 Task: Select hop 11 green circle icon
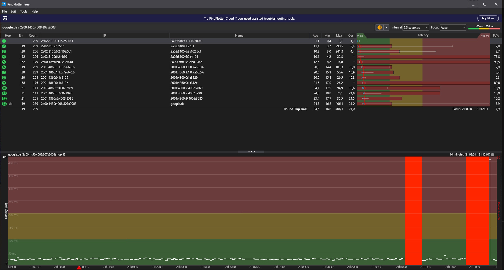4,93
